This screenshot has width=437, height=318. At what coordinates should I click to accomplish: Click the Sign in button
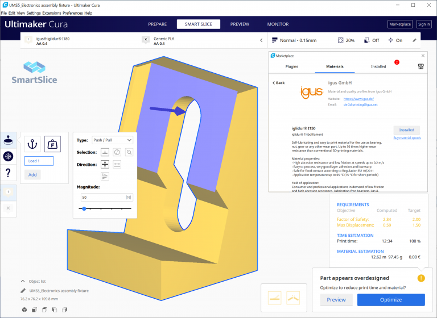pyautogui.click(x=424, y=24)
